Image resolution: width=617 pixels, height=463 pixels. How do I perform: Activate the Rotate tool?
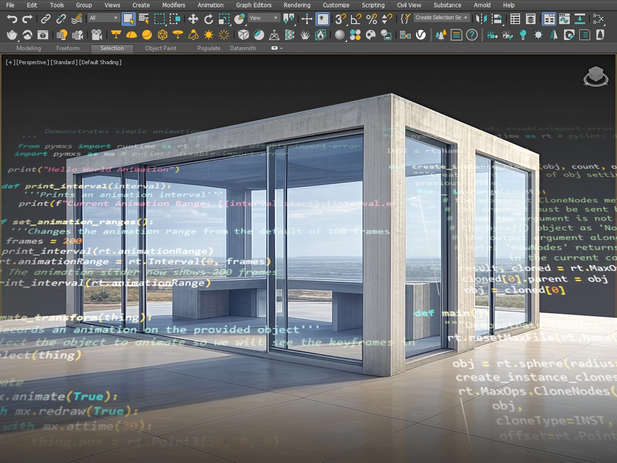209,19
